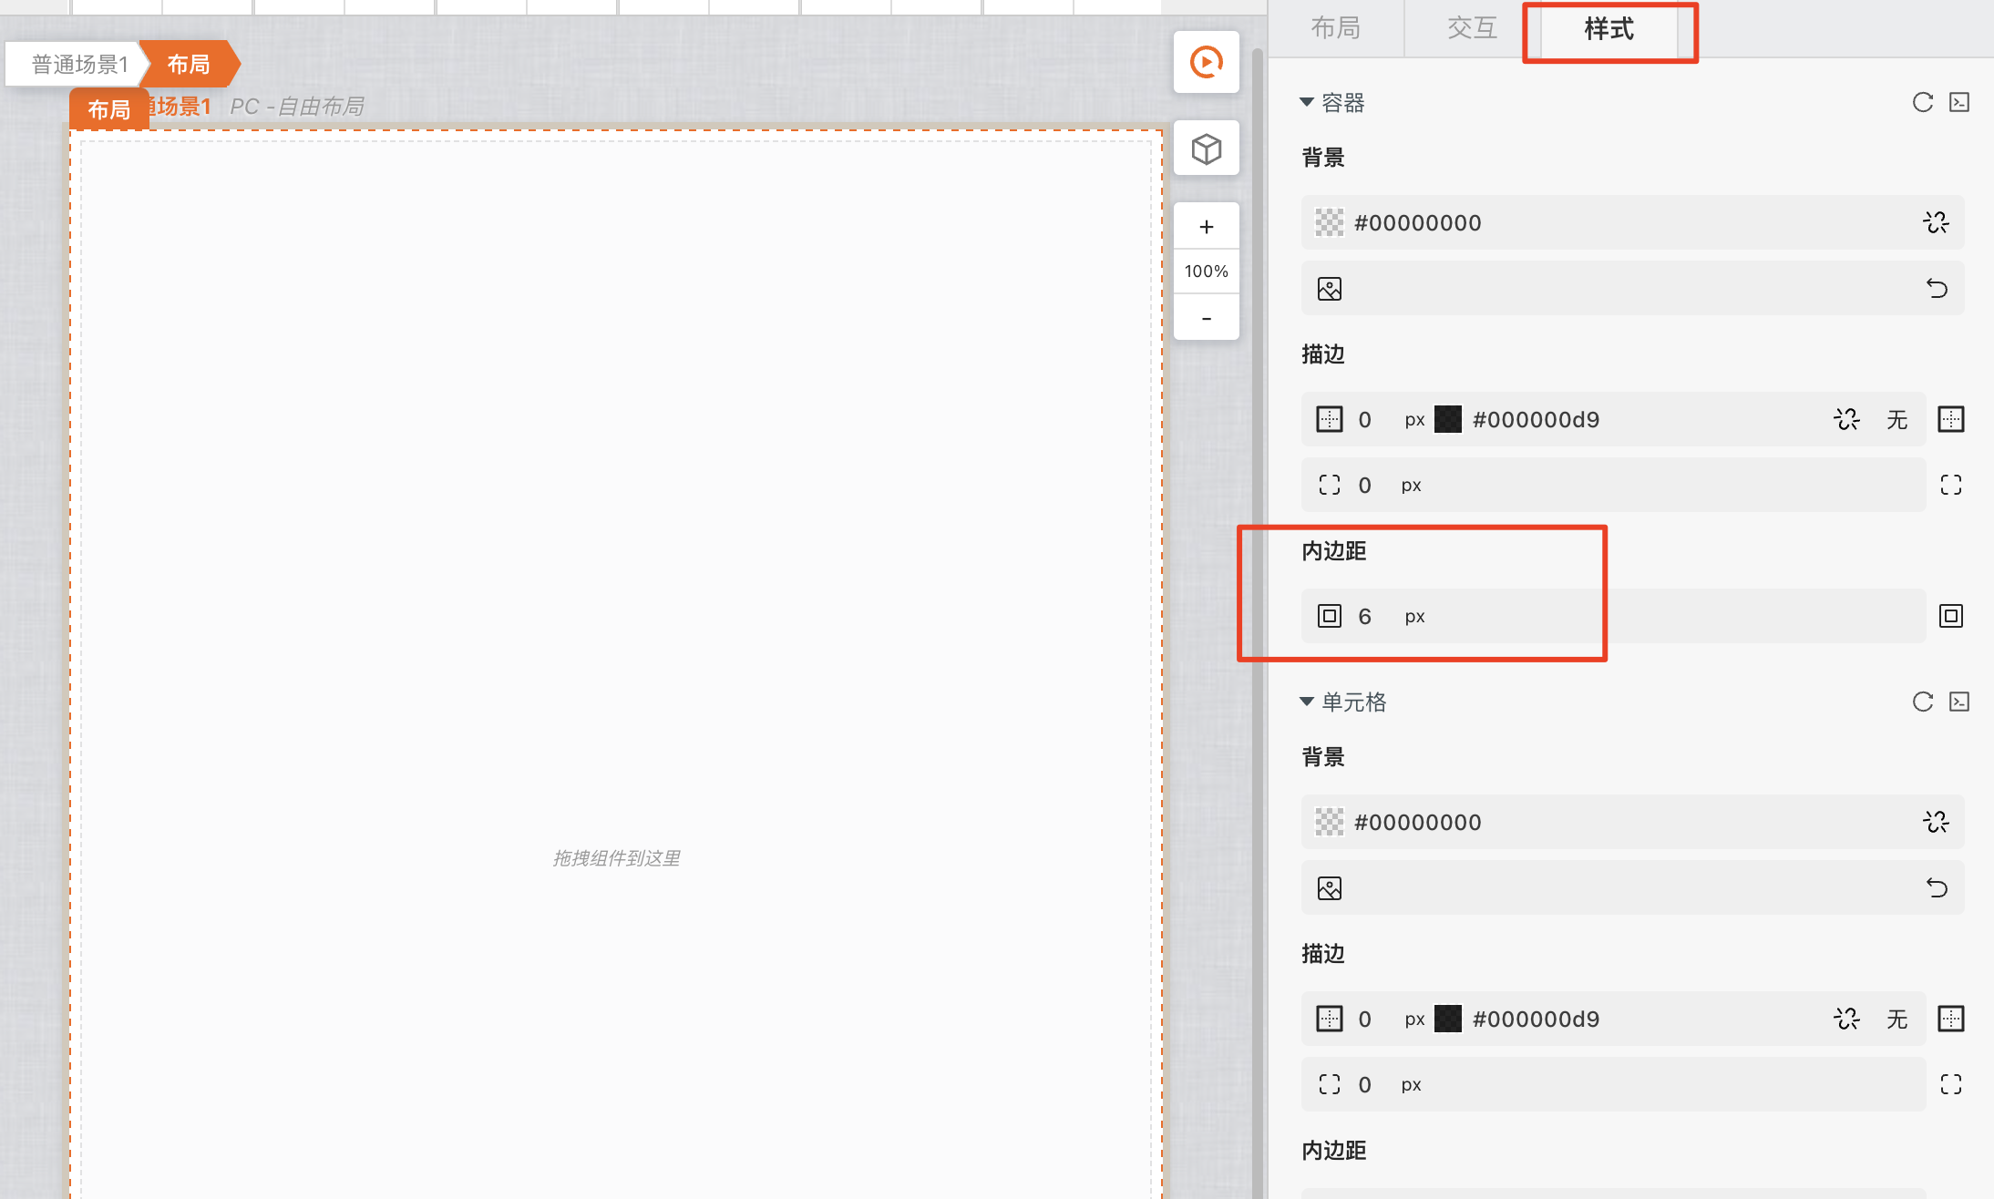Click 容器 border width icon
The image size is (1994, 1199).
click(1330, 419)
